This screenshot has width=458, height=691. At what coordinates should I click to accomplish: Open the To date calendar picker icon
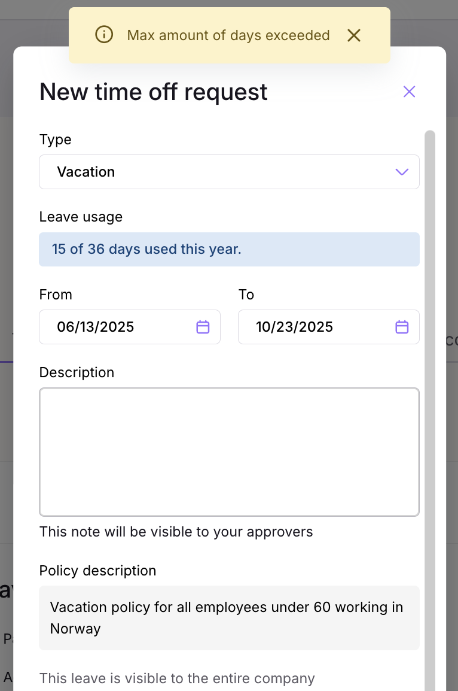tap(402, 327)
